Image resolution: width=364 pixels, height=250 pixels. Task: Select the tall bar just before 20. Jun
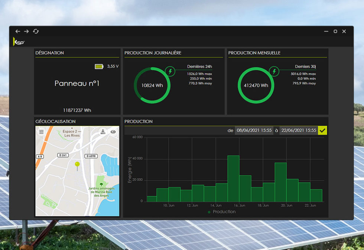click(x=280, y=182)
